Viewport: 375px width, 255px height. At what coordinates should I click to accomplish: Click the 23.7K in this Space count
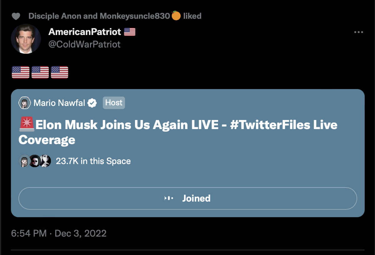click(93, 161)
